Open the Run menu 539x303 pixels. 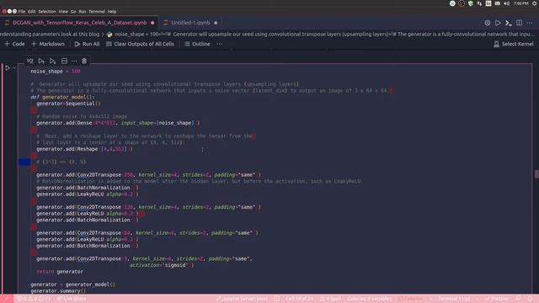(x=83, y=11)
